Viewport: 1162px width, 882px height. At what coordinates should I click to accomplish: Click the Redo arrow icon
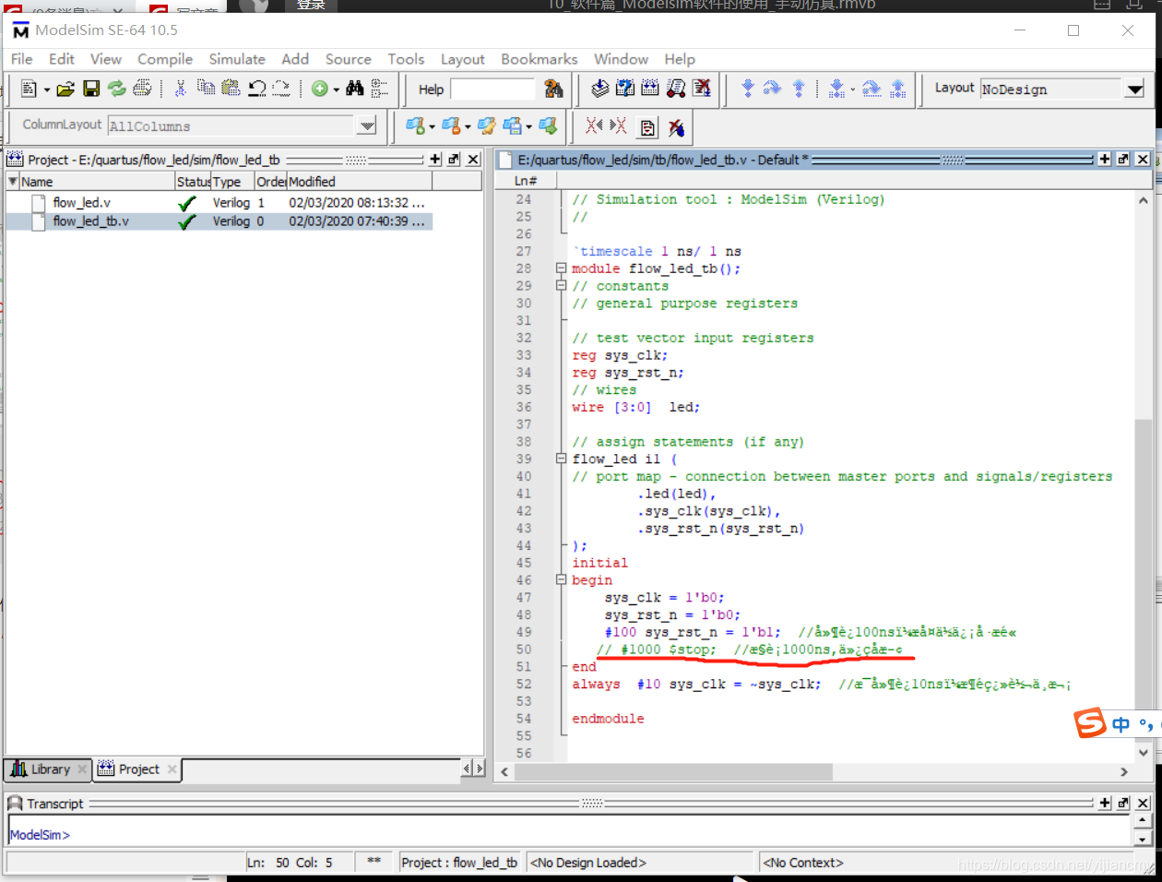[281, 89]
